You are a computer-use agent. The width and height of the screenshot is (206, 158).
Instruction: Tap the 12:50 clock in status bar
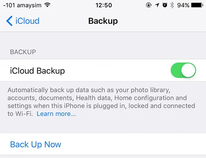104,6
